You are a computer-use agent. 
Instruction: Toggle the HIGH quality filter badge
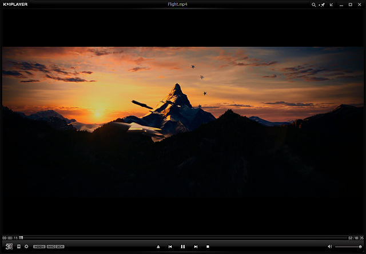tap(39, 247)
